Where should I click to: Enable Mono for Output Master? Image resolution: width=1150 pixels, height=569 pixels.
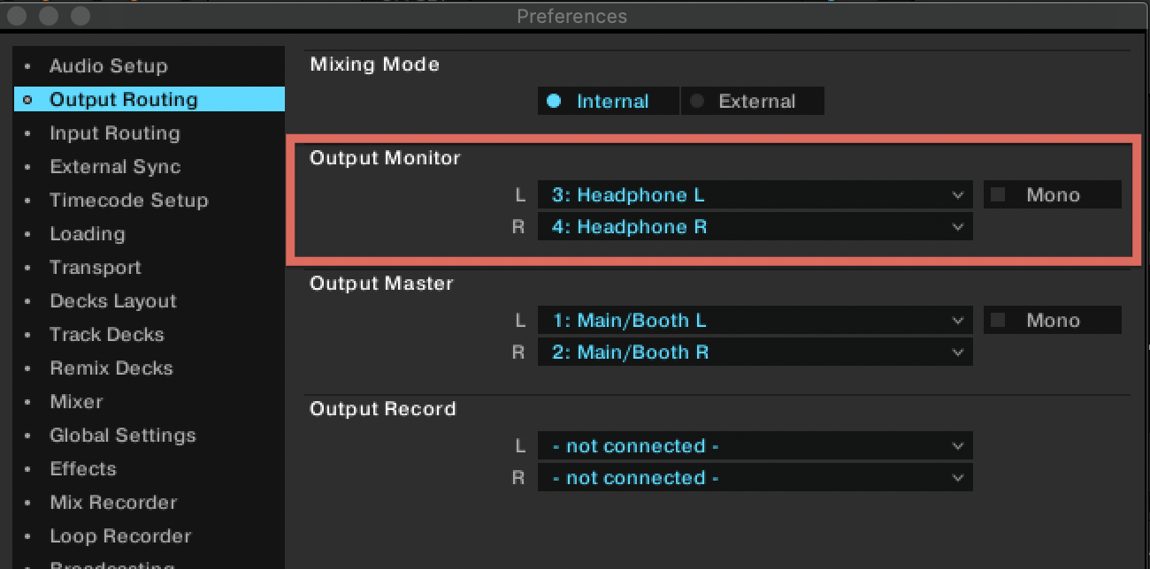point(999,321)
